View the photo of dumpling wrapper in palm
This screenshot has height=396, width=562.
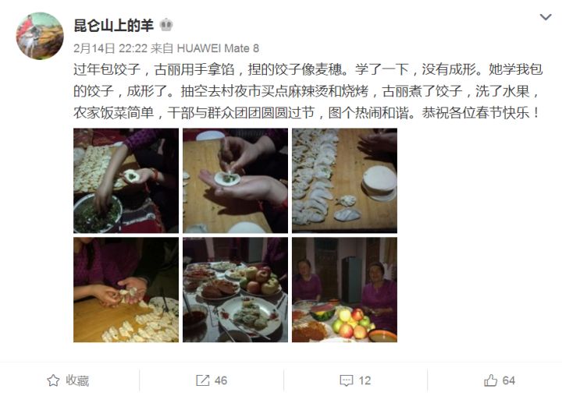coord(235,181)
